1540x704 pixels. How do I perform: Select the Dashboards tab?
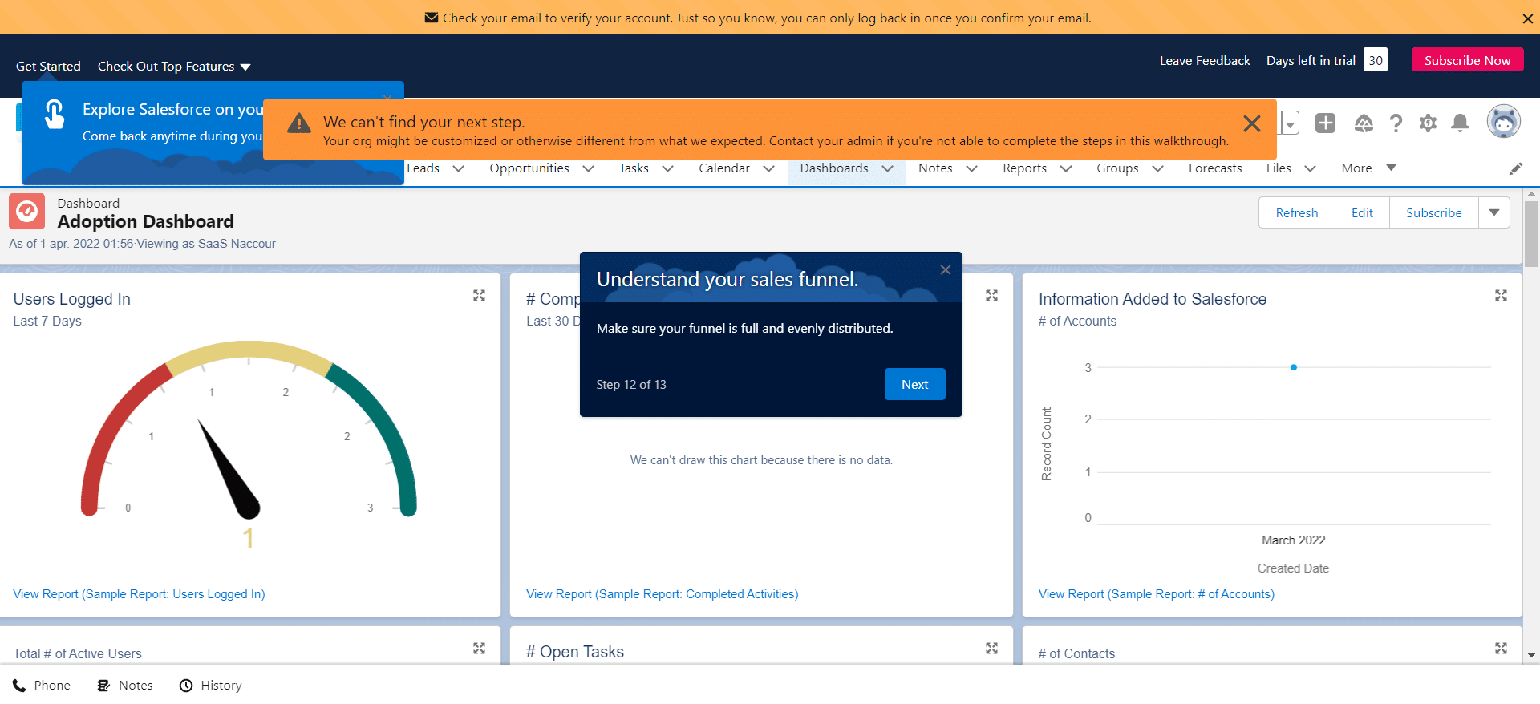834,168
